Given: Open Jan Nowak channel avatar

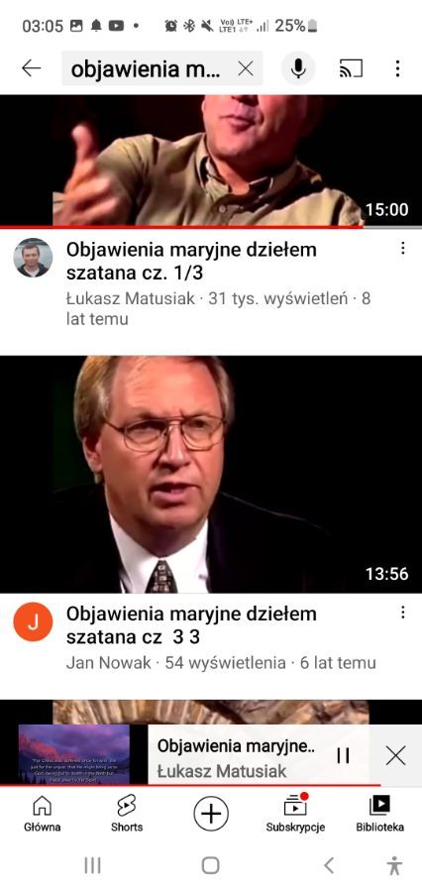Looking at the screenshot, I should tap(33, 621).
